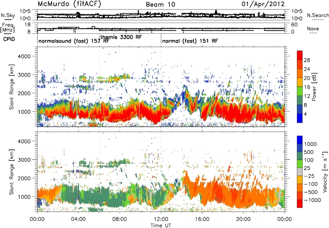This screenshot has width=329, height=228.
Task: Click the "16" value on Power colorbar
Action: (307, 87)
